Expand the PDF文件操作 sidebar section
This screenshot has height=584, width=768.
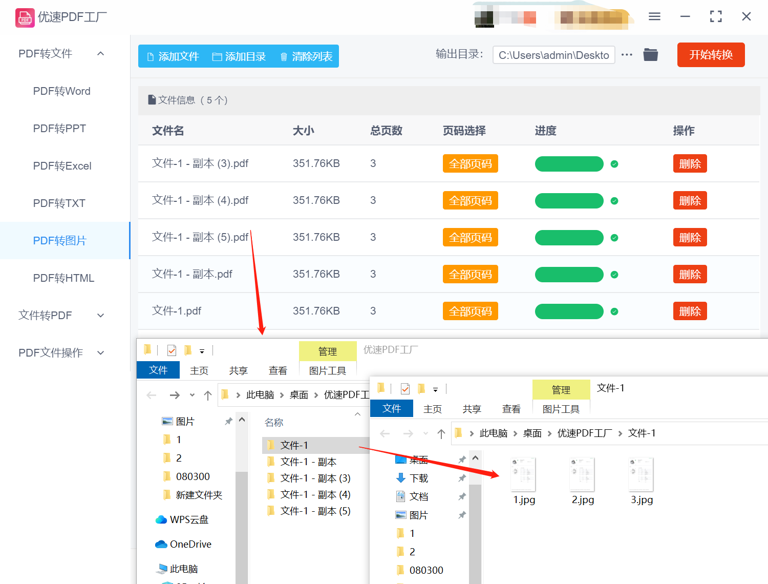click(101, 352)
